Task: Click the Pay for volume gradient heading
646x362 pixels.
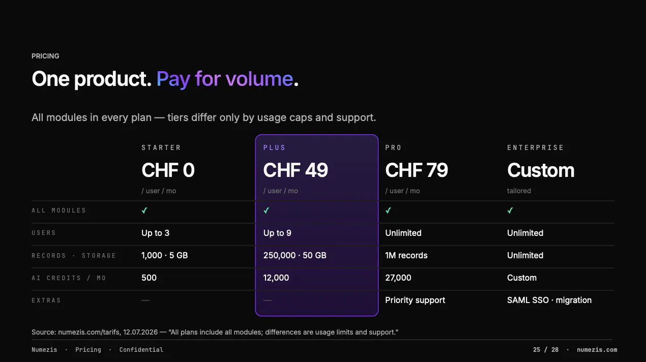Action: (x=225, y=79)
